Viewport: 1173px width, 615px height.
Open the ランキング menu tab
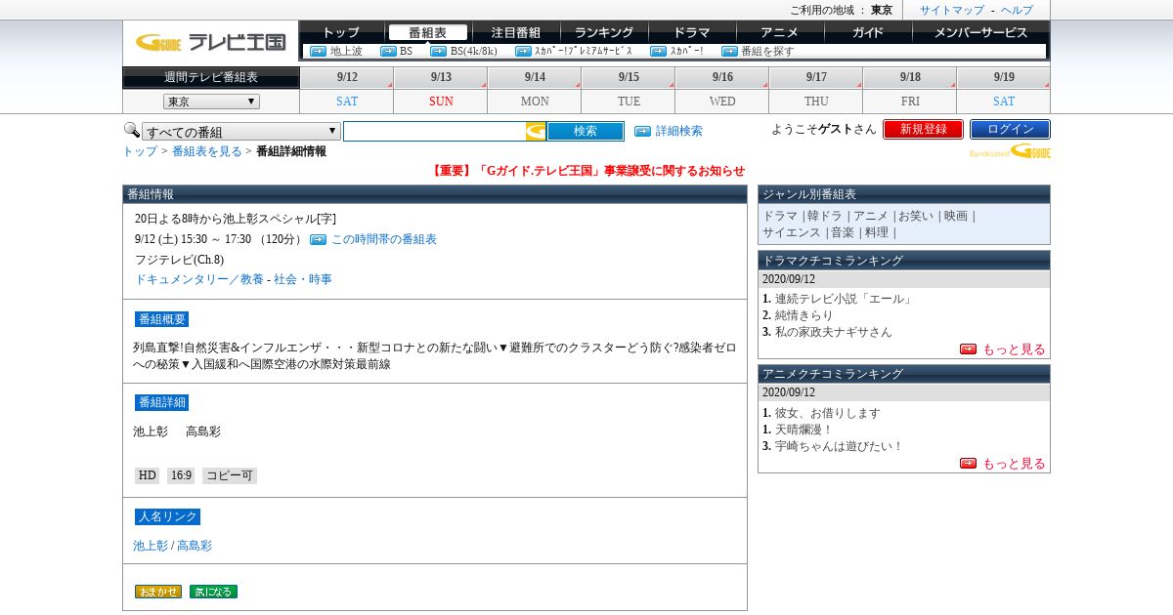[x=604, y=32]
